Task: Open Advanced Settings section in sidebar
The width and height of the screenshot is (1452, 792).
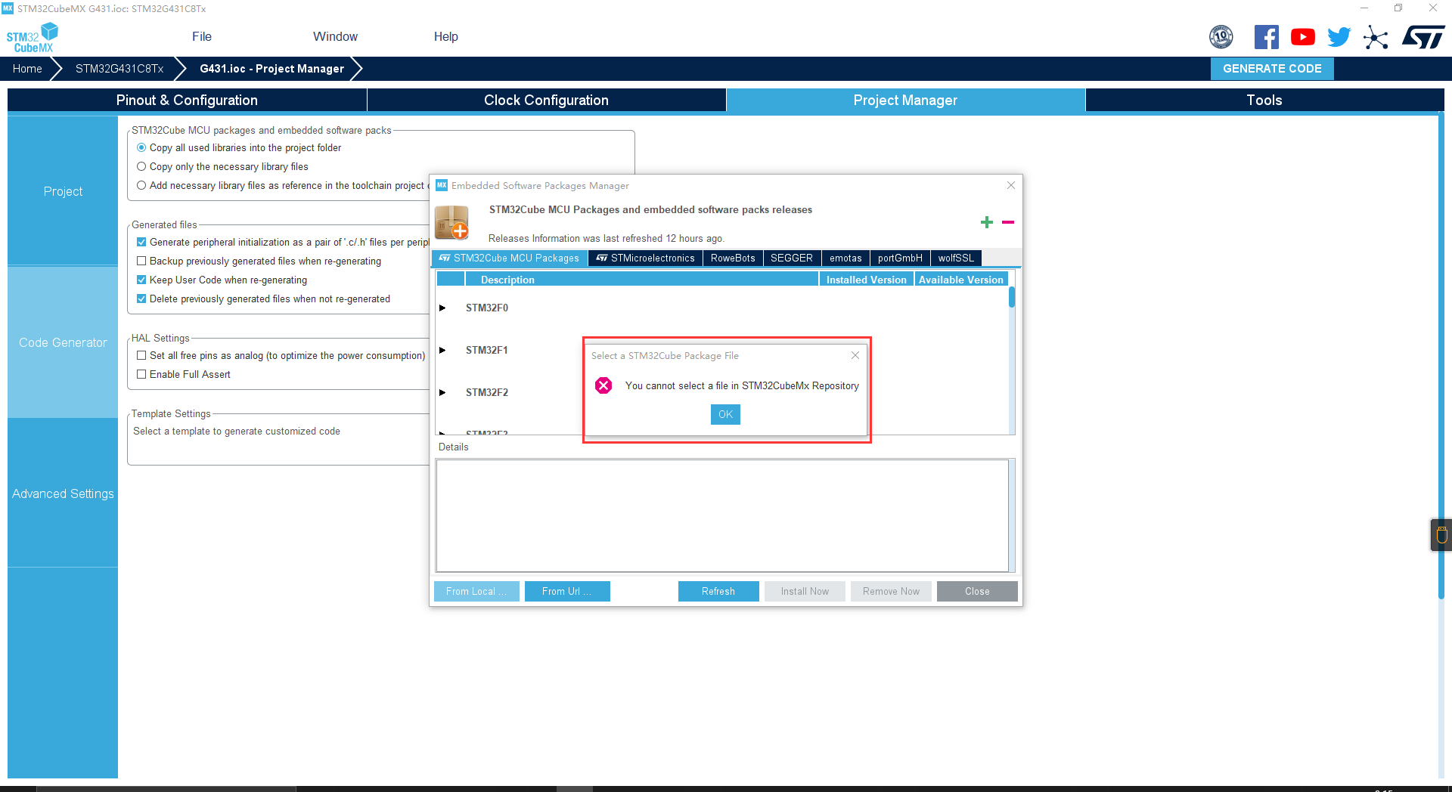Action: click(x=63, y=493)
